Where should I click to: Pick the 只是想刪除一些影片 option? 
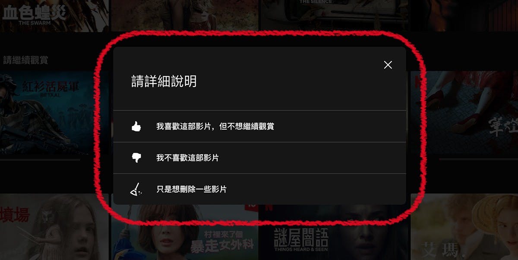259,189
